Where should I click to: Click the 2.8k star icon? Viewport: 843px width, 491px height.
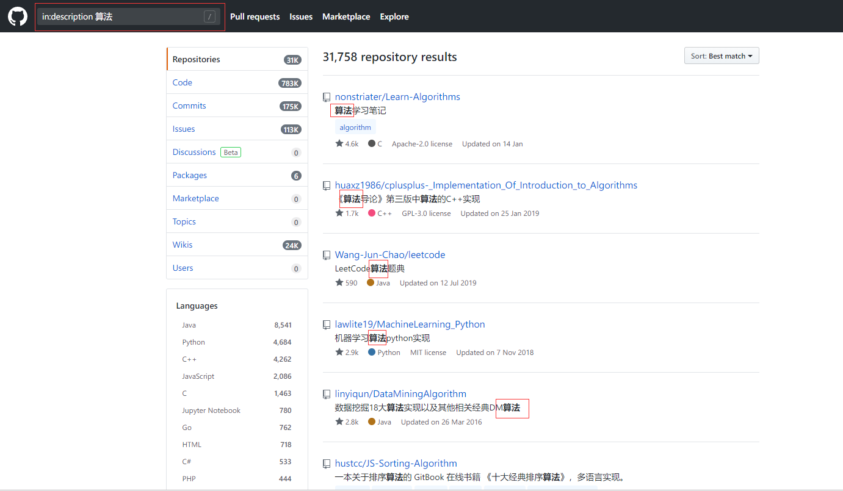pos(339,422)
